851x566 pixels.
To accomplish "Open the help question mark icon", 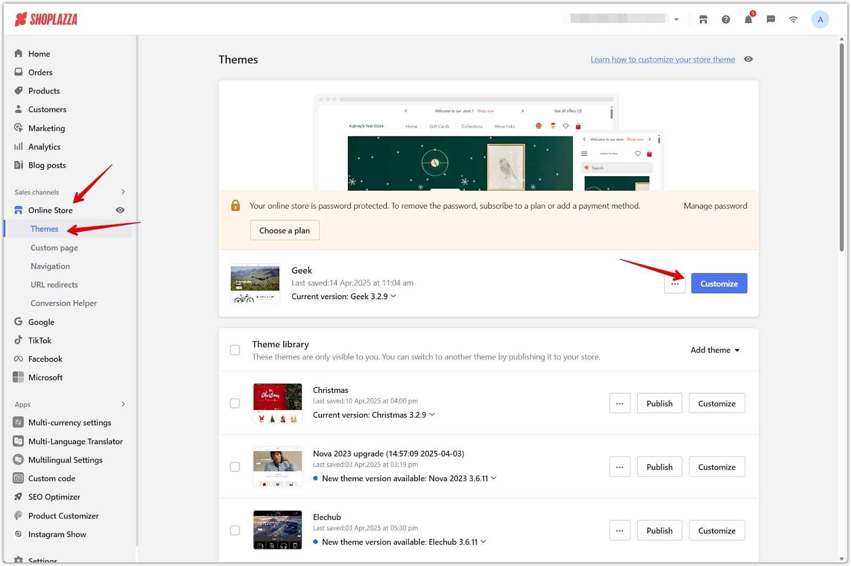I will (x=725, y=19).
